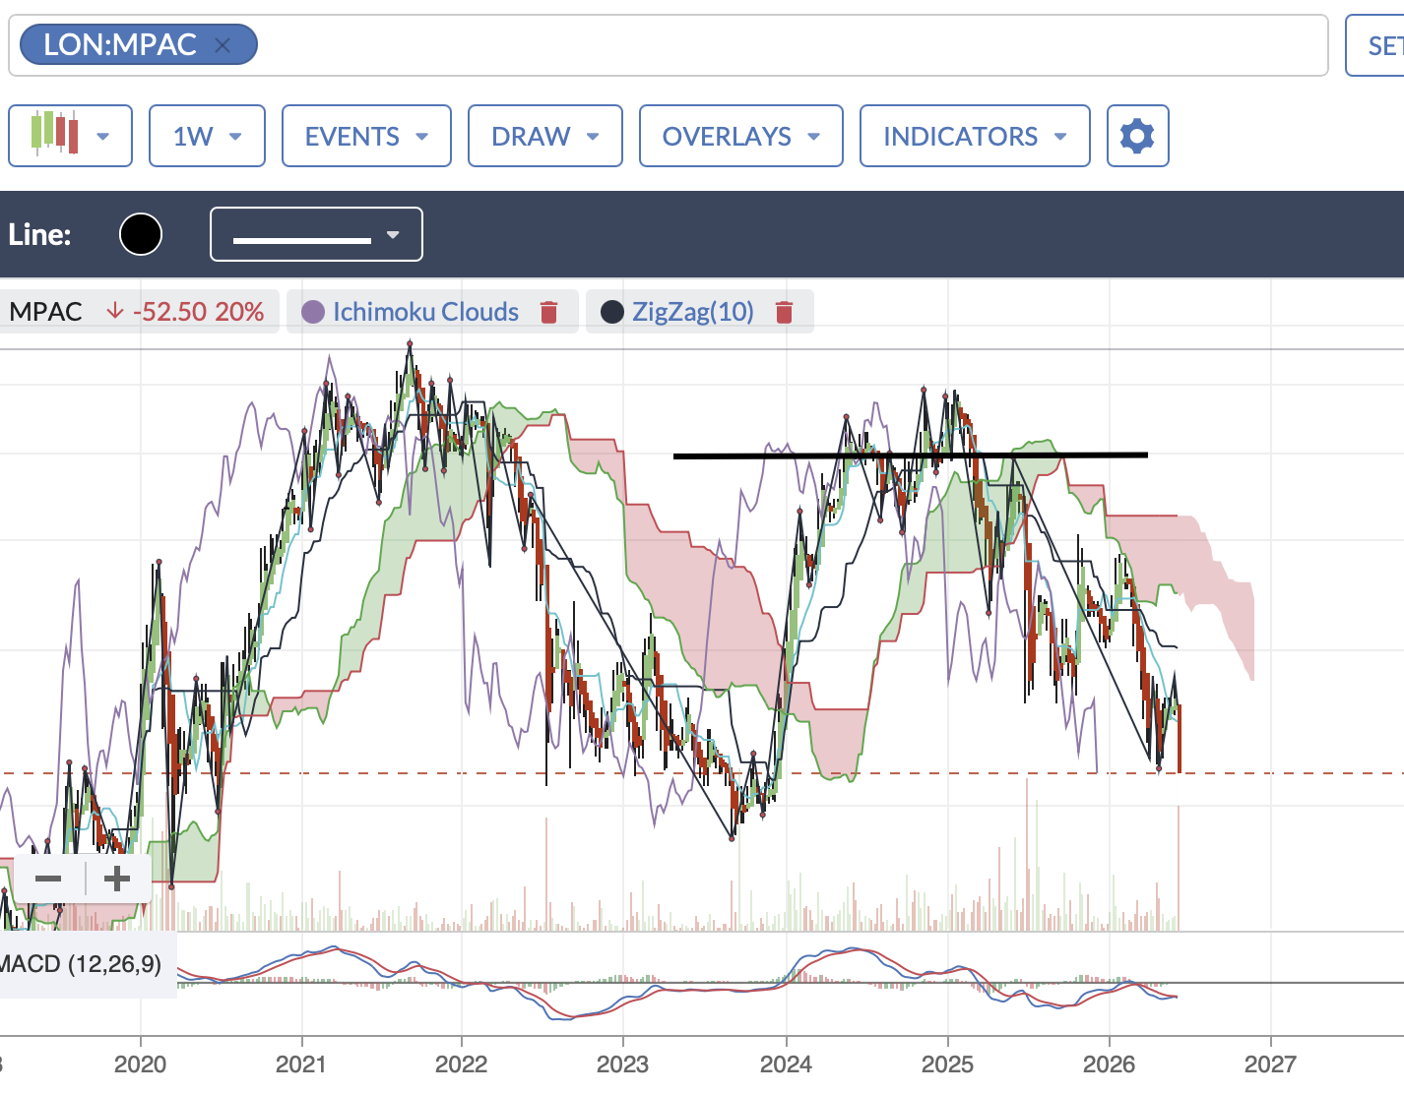Screen dimensions: 1404x1094
Task: Open the DRAW menu
Action: point(544,136)
